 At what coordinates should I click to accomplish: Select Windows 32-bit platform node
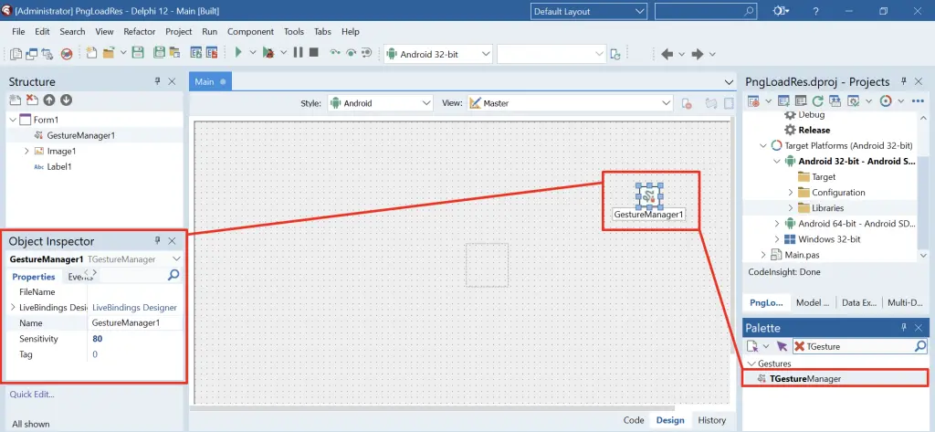pyautogui.click(x=829, y=239)
